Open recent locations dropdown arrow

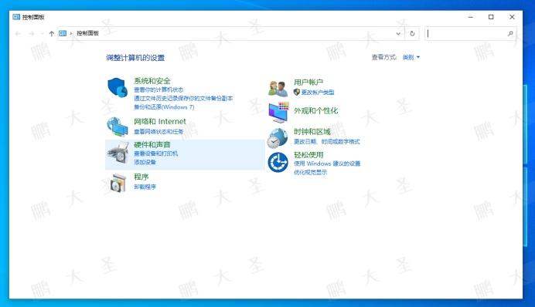coord(42,33)
